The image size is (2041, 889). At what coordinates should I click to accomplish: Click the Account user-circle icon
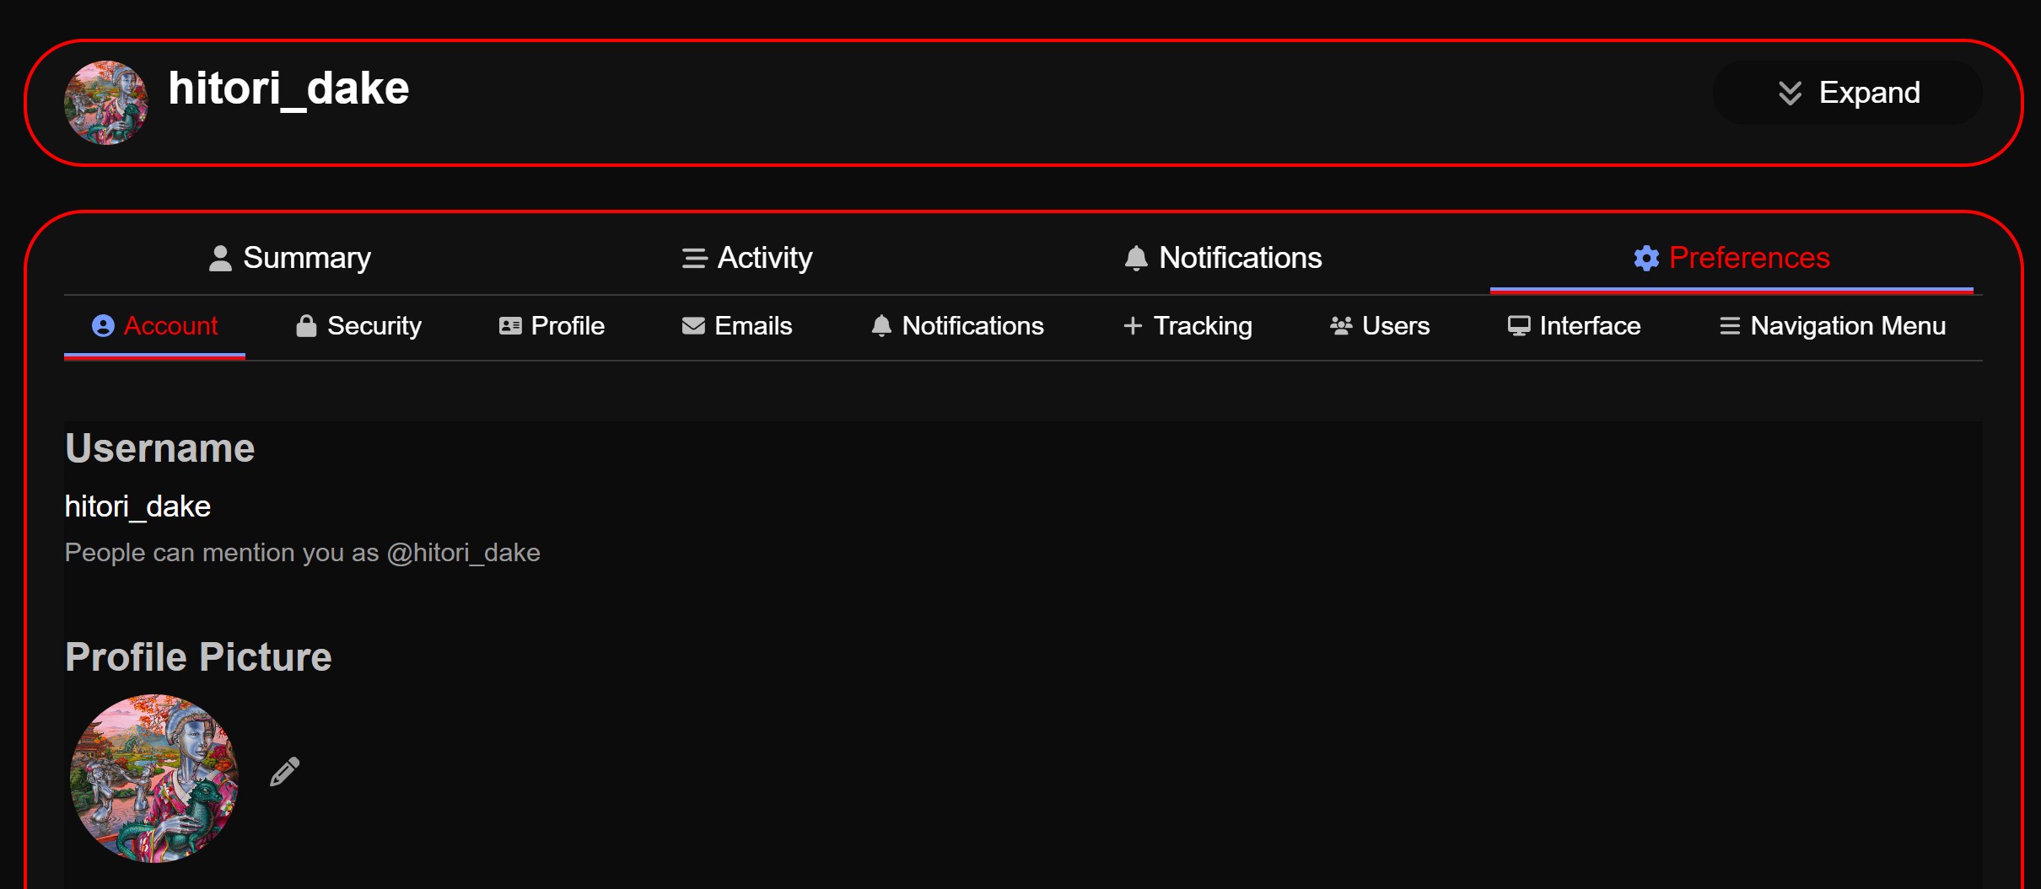tap(103, 326)
